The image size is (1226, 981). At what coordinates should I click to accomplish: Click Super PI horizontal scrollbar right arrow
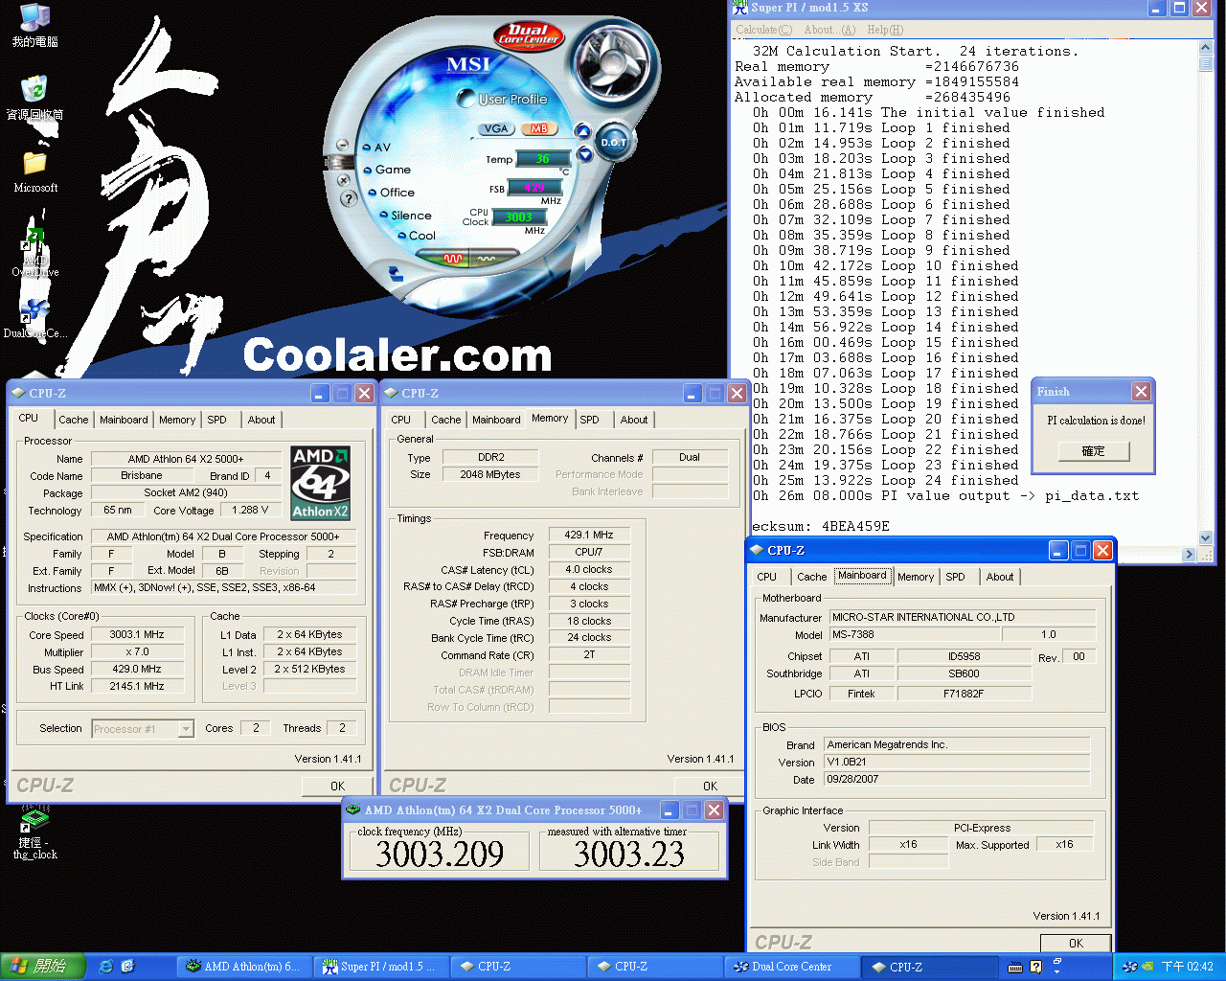pos(1189,554)
